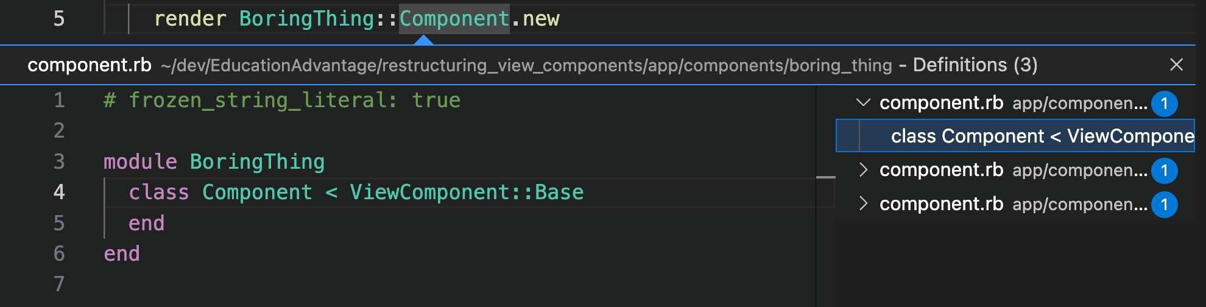The image size is (1206, 307).
Task: Select the 'class Component < ViewCompone' result
Action: (1015, 136)
